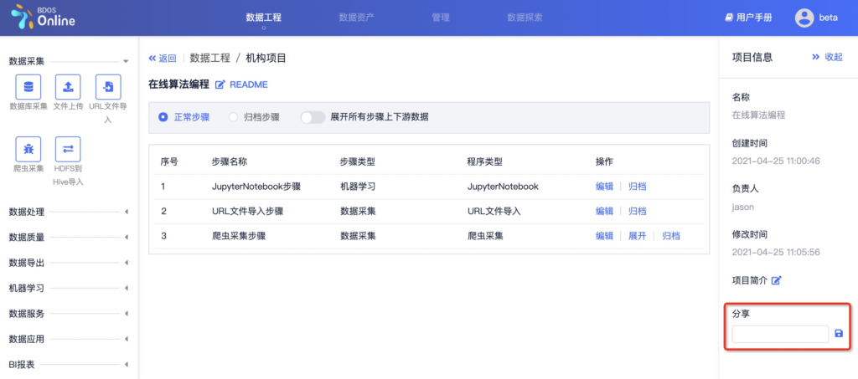
Task: Choose the HDFS到Hive导入 transfer icon
Action: [x=68, y=149]
